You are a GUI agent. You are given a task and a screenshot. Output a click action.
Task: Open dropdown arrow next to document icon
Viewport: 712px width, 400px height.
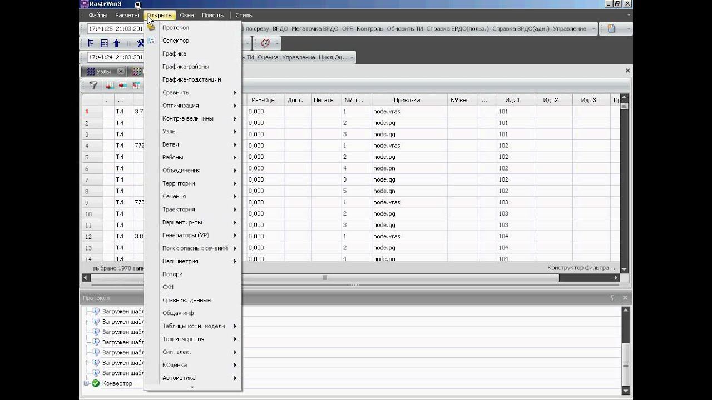pyautogui.click(x=628, y=29)
